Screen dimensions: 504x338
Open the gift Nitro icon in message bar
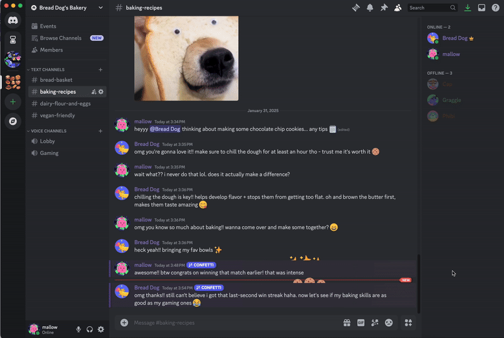point(347,323)
